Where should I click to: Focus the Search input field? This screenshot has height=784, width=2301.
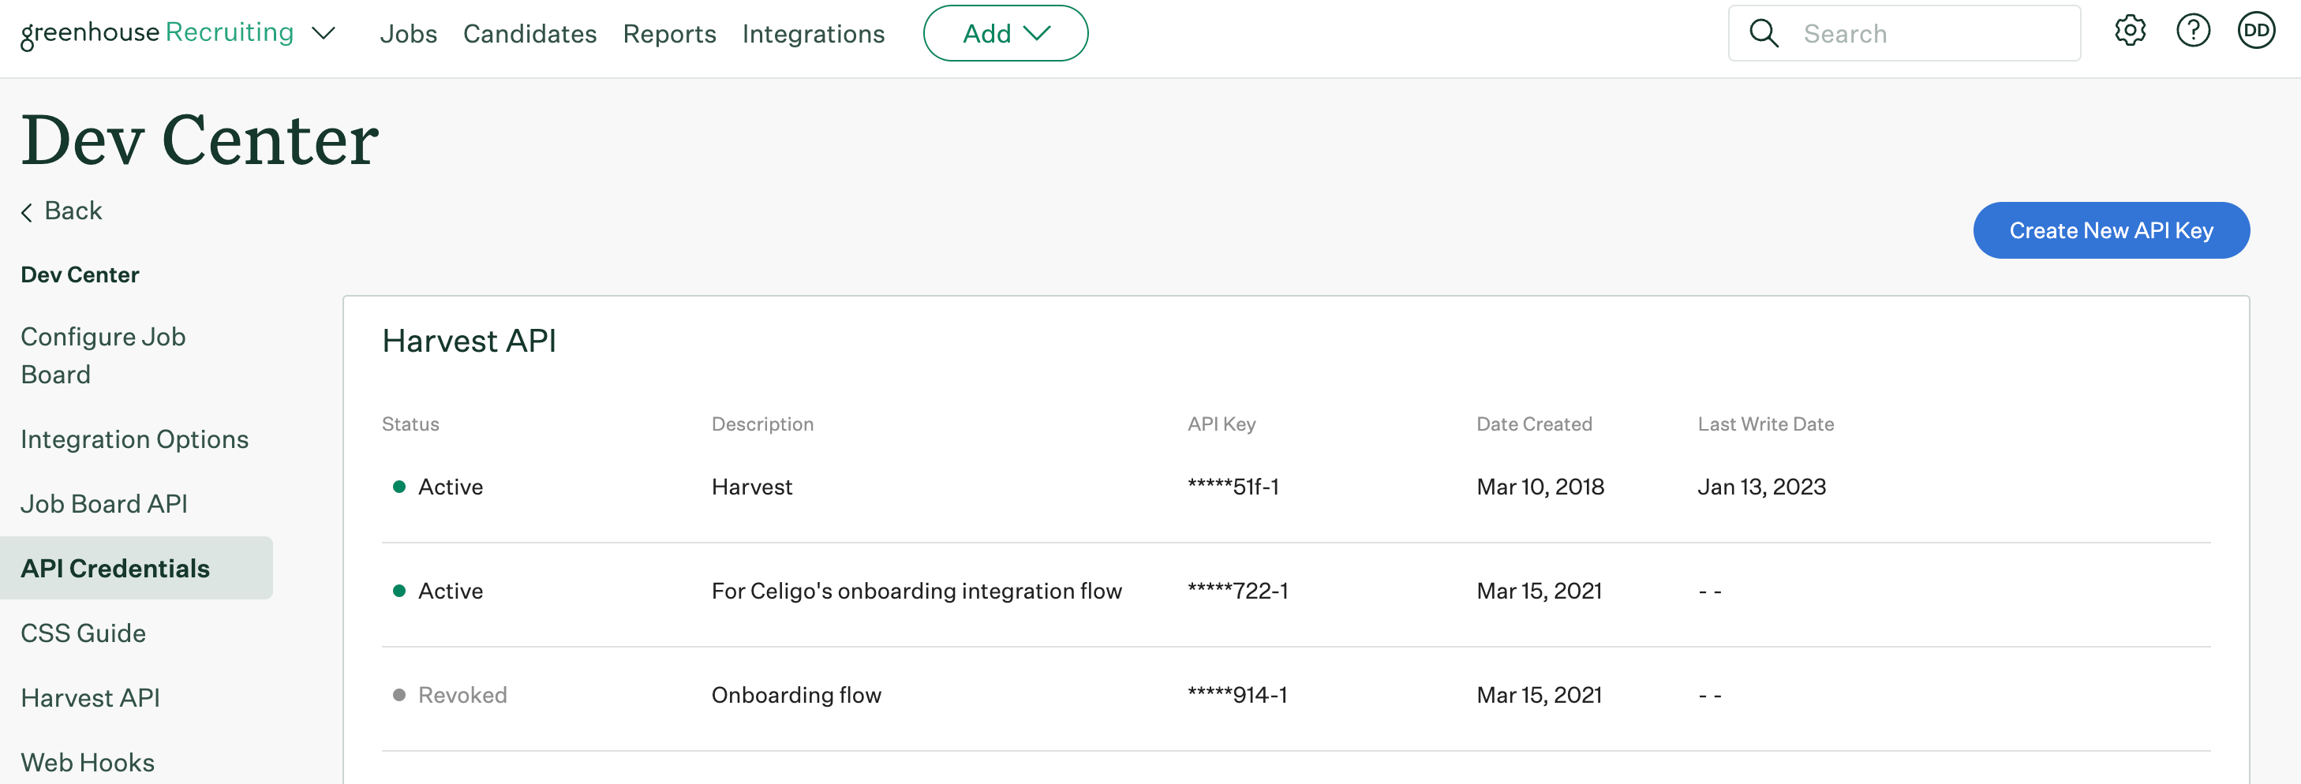coord(1904,33)
